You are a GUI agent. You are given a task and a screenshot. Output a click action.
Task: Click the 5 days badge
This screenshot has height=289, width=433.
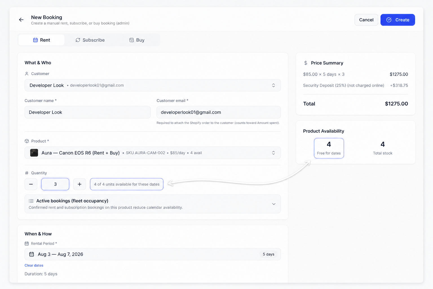pyautogui.click(x=268, y=254)
